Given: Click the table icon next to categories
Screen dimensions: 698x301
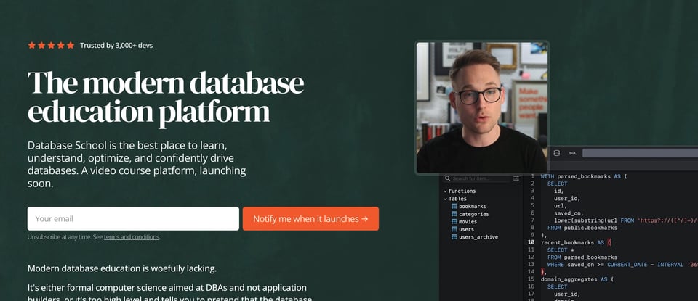Looking at the screenshot, I should click(454, 214).
